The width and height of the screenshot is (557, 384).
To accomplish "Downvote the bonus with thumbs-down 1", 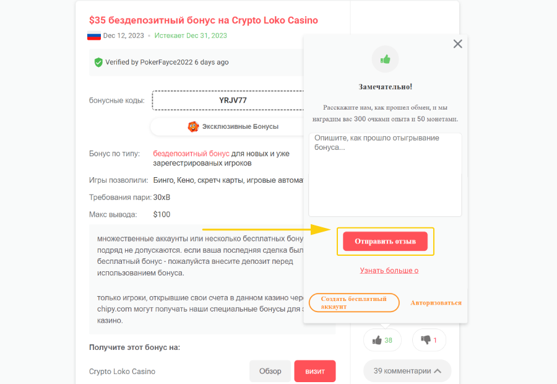I will pyautogui.click(x=429, y=340).
